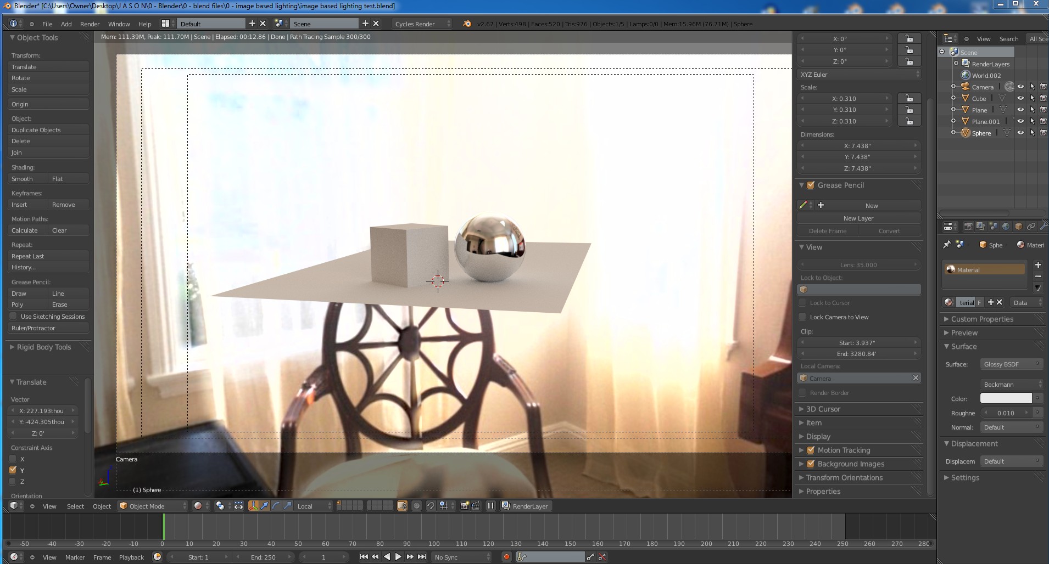Toggle selectability arrow for Cube

(1032, 98)
